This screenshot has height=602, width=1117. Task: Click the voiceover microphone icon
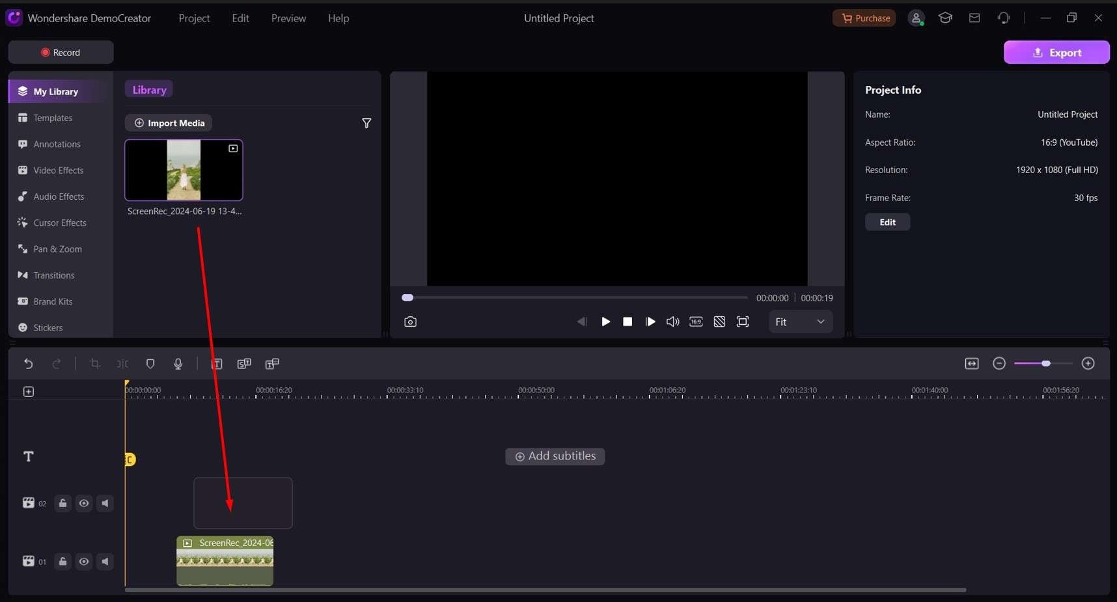178,364
